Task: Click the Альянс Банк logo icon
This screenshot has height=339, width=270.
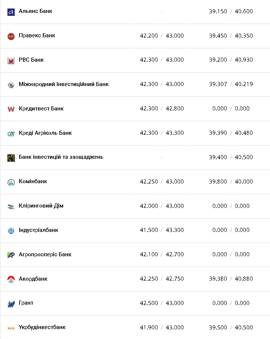Action: (x=11, y=12)
